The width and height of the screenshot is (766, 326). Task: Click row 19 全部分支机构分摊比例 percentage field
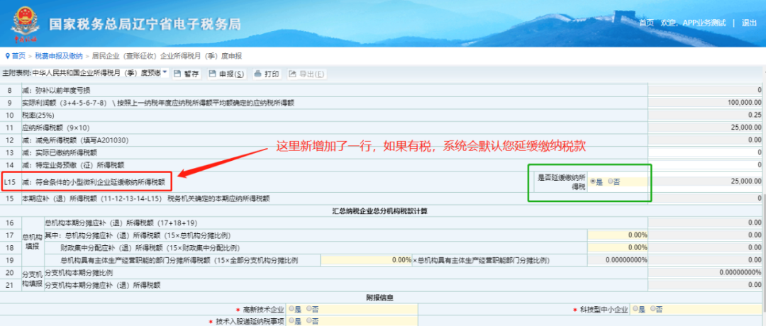pos(367,260)
